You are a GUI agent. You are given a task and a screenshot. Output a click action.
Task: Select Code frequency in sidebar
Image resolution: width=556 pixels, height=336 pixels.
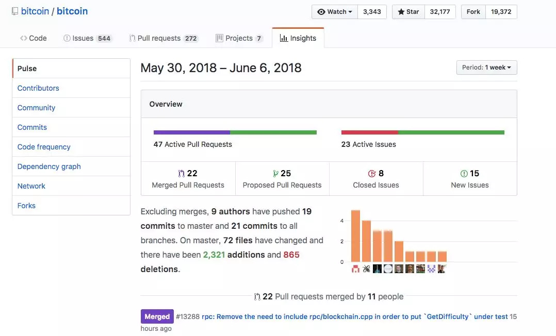click(x=44, y=147)
